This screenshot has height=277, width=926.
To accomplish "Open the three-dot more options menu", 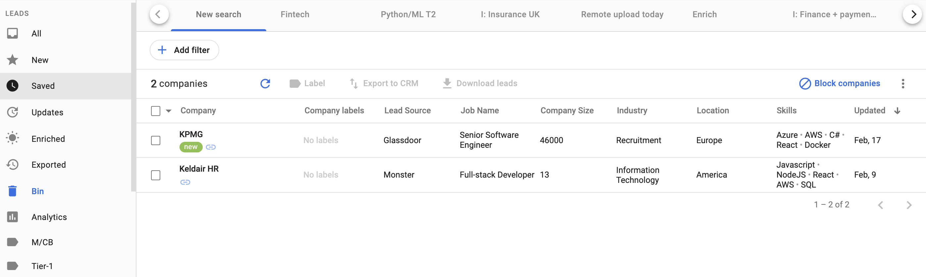I will (902, 83).
